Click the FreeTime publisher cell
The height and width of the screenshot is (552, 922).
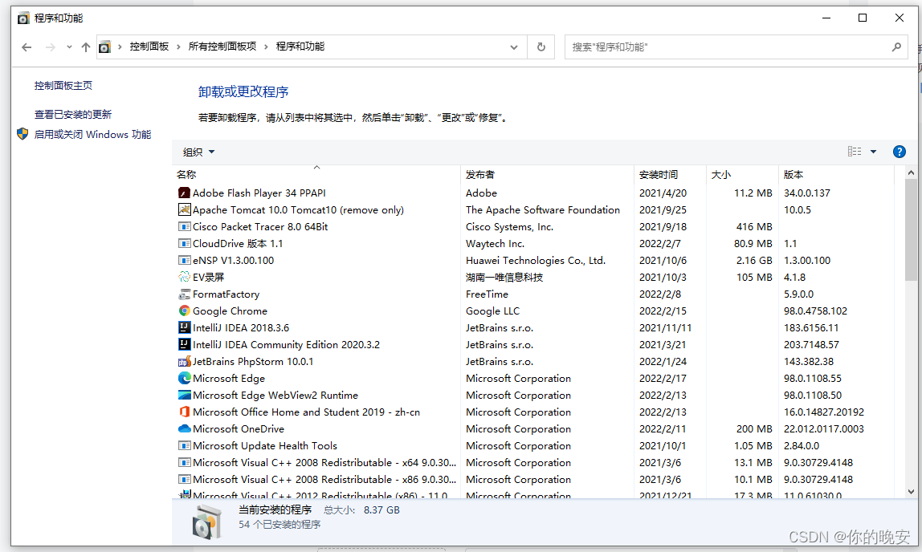487,294
